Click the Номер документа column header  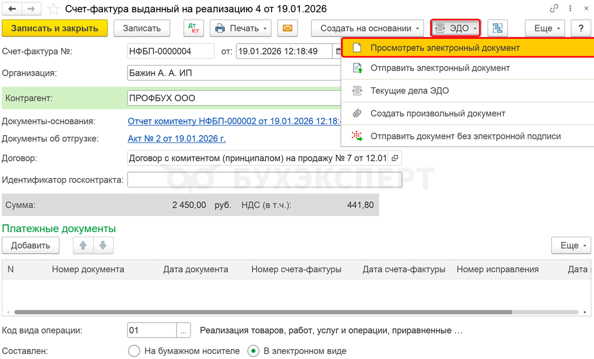pyautogui.click(x=102, y=269)
